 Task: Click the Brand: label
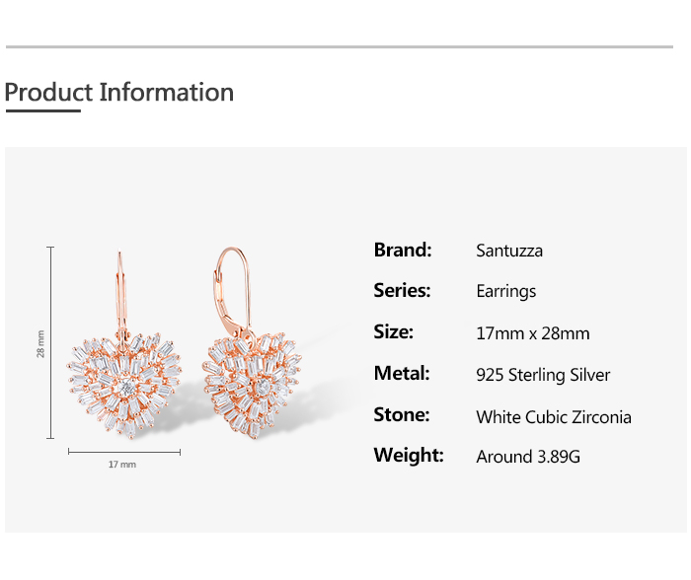click(x=403, y=251)
